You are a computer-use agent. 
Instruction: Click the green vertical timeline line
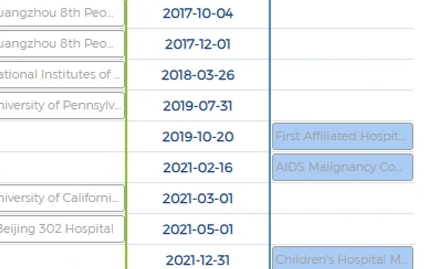click(126, 152)
